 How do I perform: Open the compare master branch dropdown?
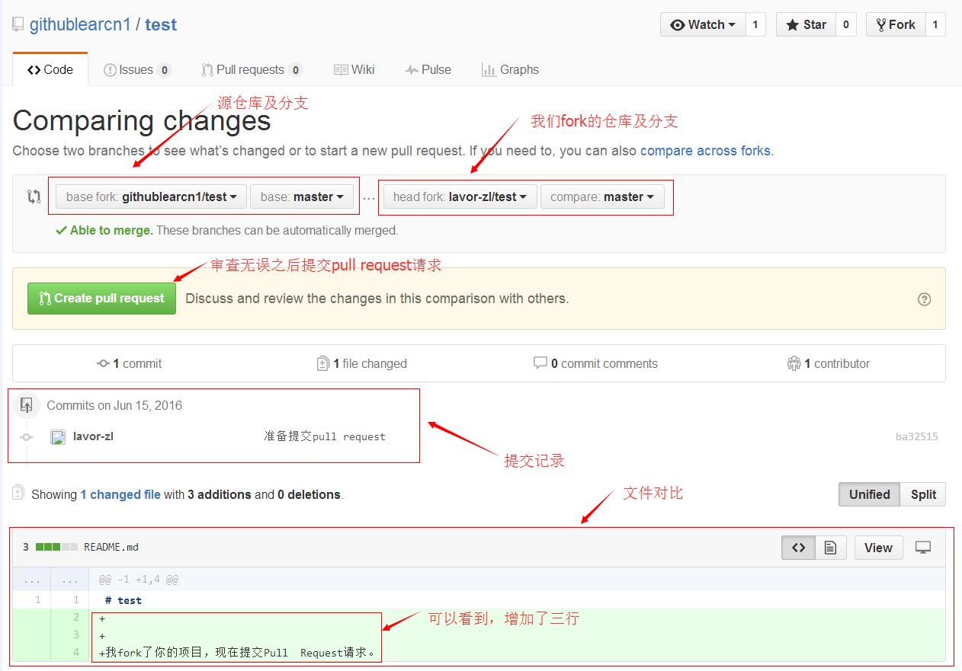point(602,196)
